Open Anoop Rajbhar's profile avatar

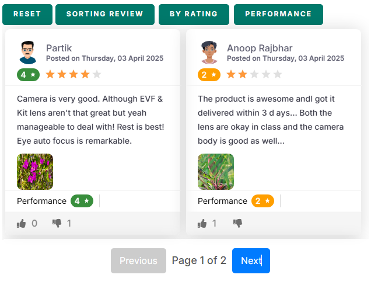click(x=209, y=53)
